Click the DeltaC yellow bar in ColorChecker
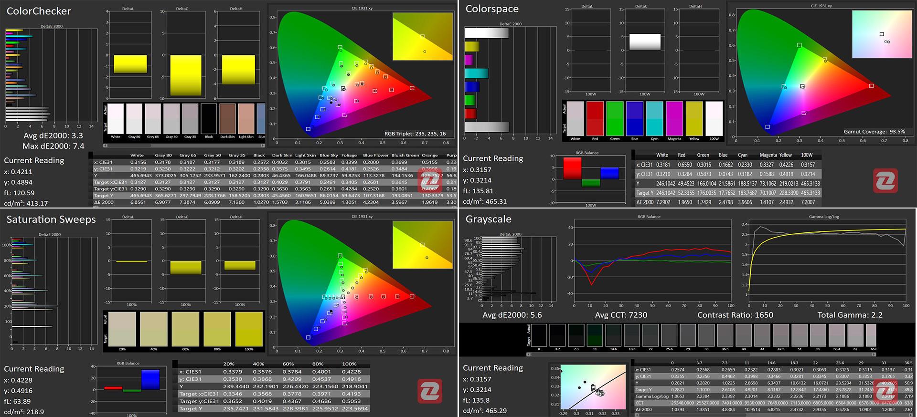917x417 pixels. tap(186, 75)
